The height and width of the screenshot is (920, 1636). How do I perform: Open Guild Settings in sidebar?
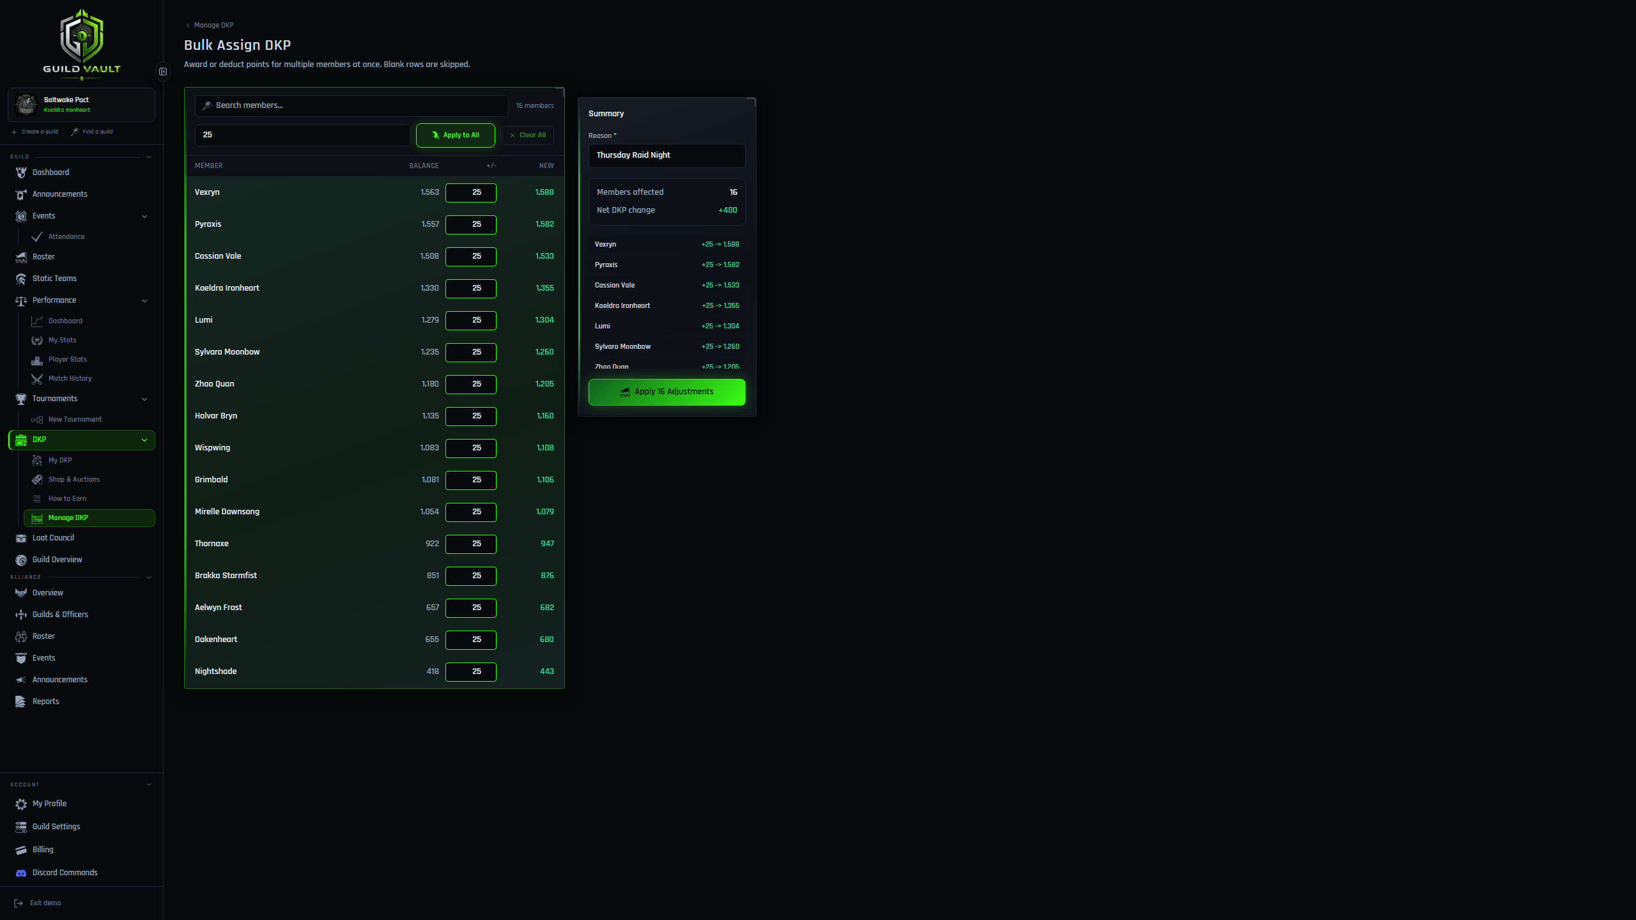pyautogui.click(x=82, y=827)
